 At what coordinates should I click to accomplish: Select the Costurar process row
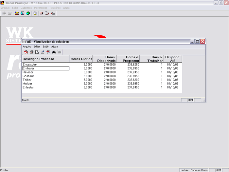tap(28, 76)
